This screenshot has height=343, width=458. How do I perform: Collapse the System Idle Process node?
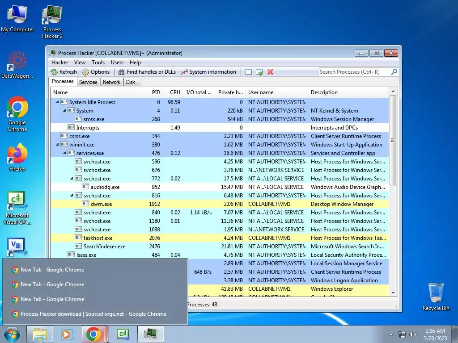click(x=57, y=102)
